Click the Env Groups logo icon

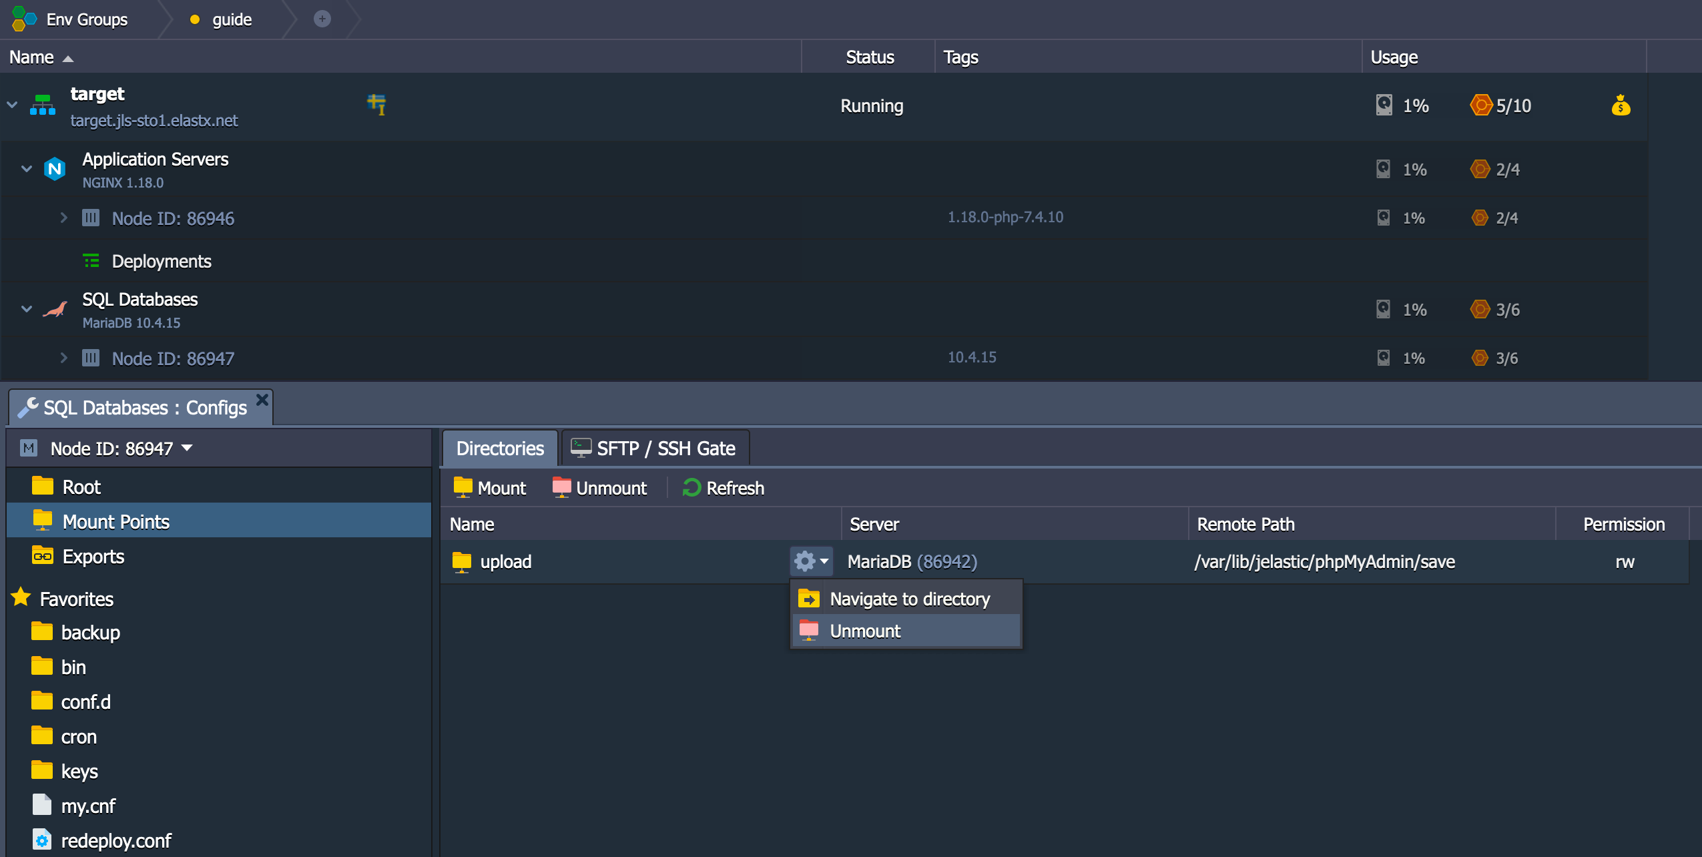click(x=24, y=19)
